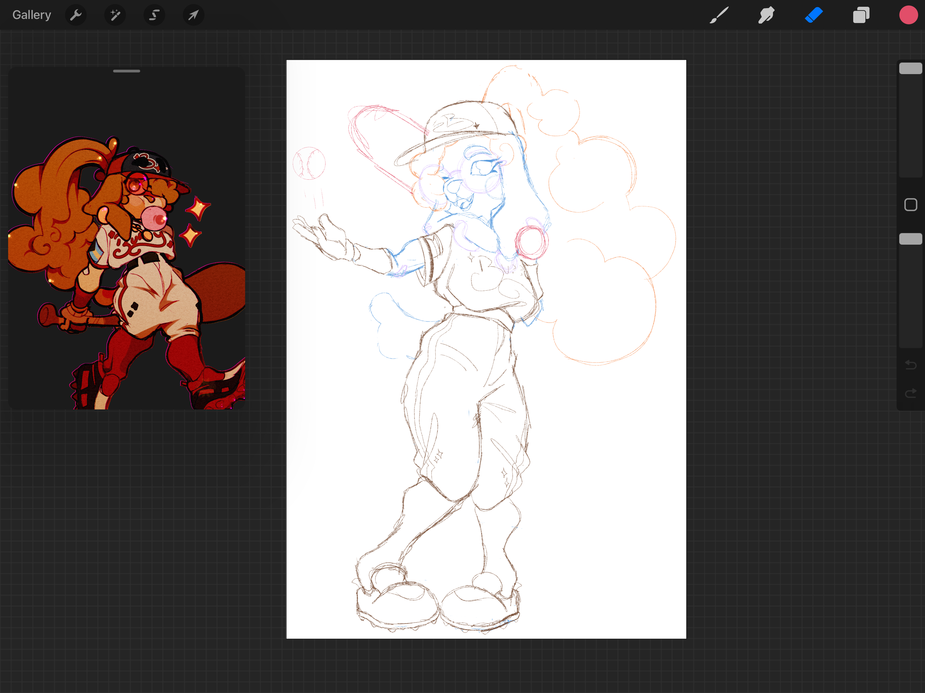Activate the Selection tool
This screenshot has height=693, width=925.
pos(154,15)
